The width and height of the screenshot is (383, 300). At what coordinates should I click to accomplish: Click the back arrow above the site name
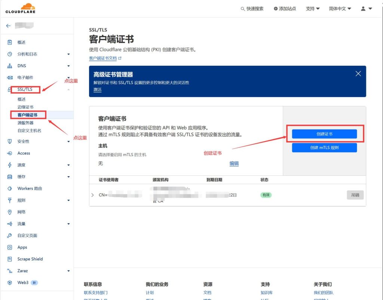click(x=9, y=25)
